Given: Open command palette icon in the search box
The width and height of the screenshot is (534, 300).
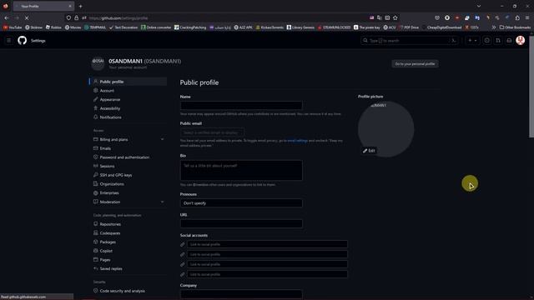Looking at the screenshot, I should click(454, 41).
